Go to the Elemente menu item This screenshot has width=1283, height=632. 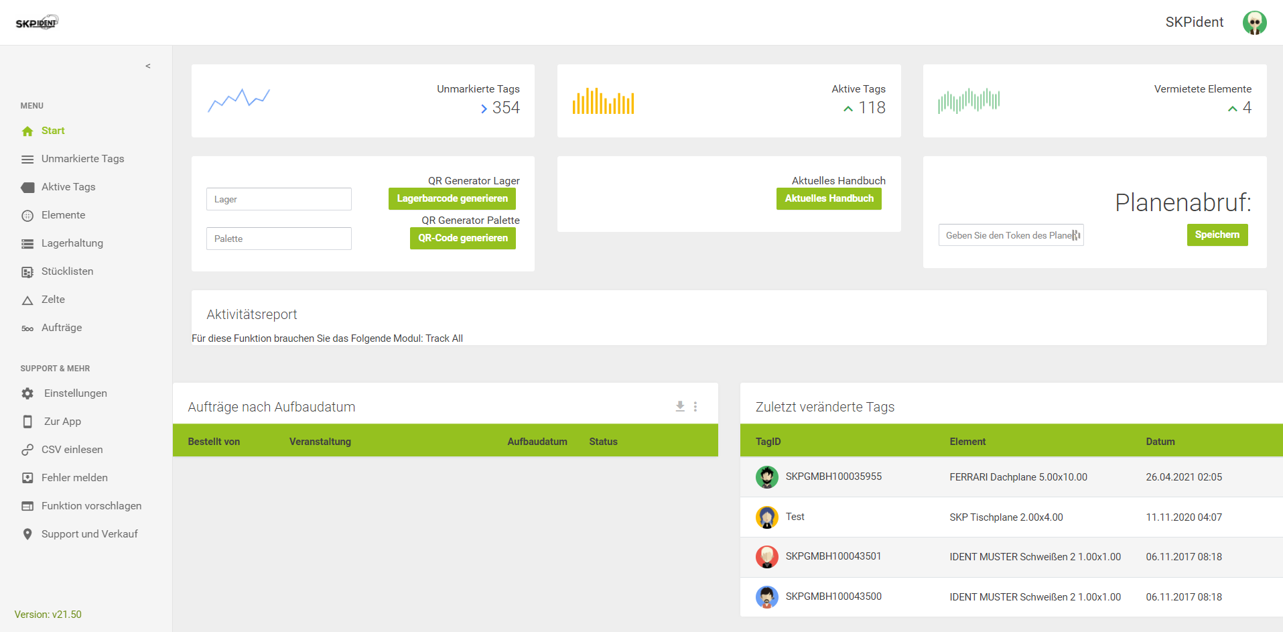tap(63, 215)
